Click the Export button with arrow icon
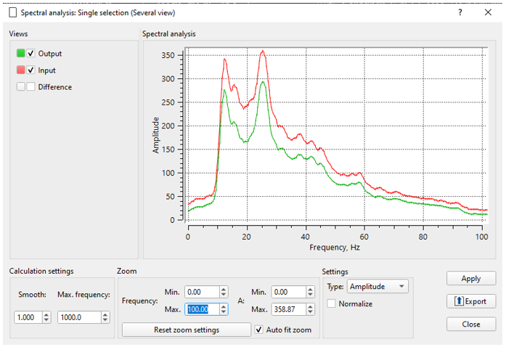 click(x=471, y=301)
